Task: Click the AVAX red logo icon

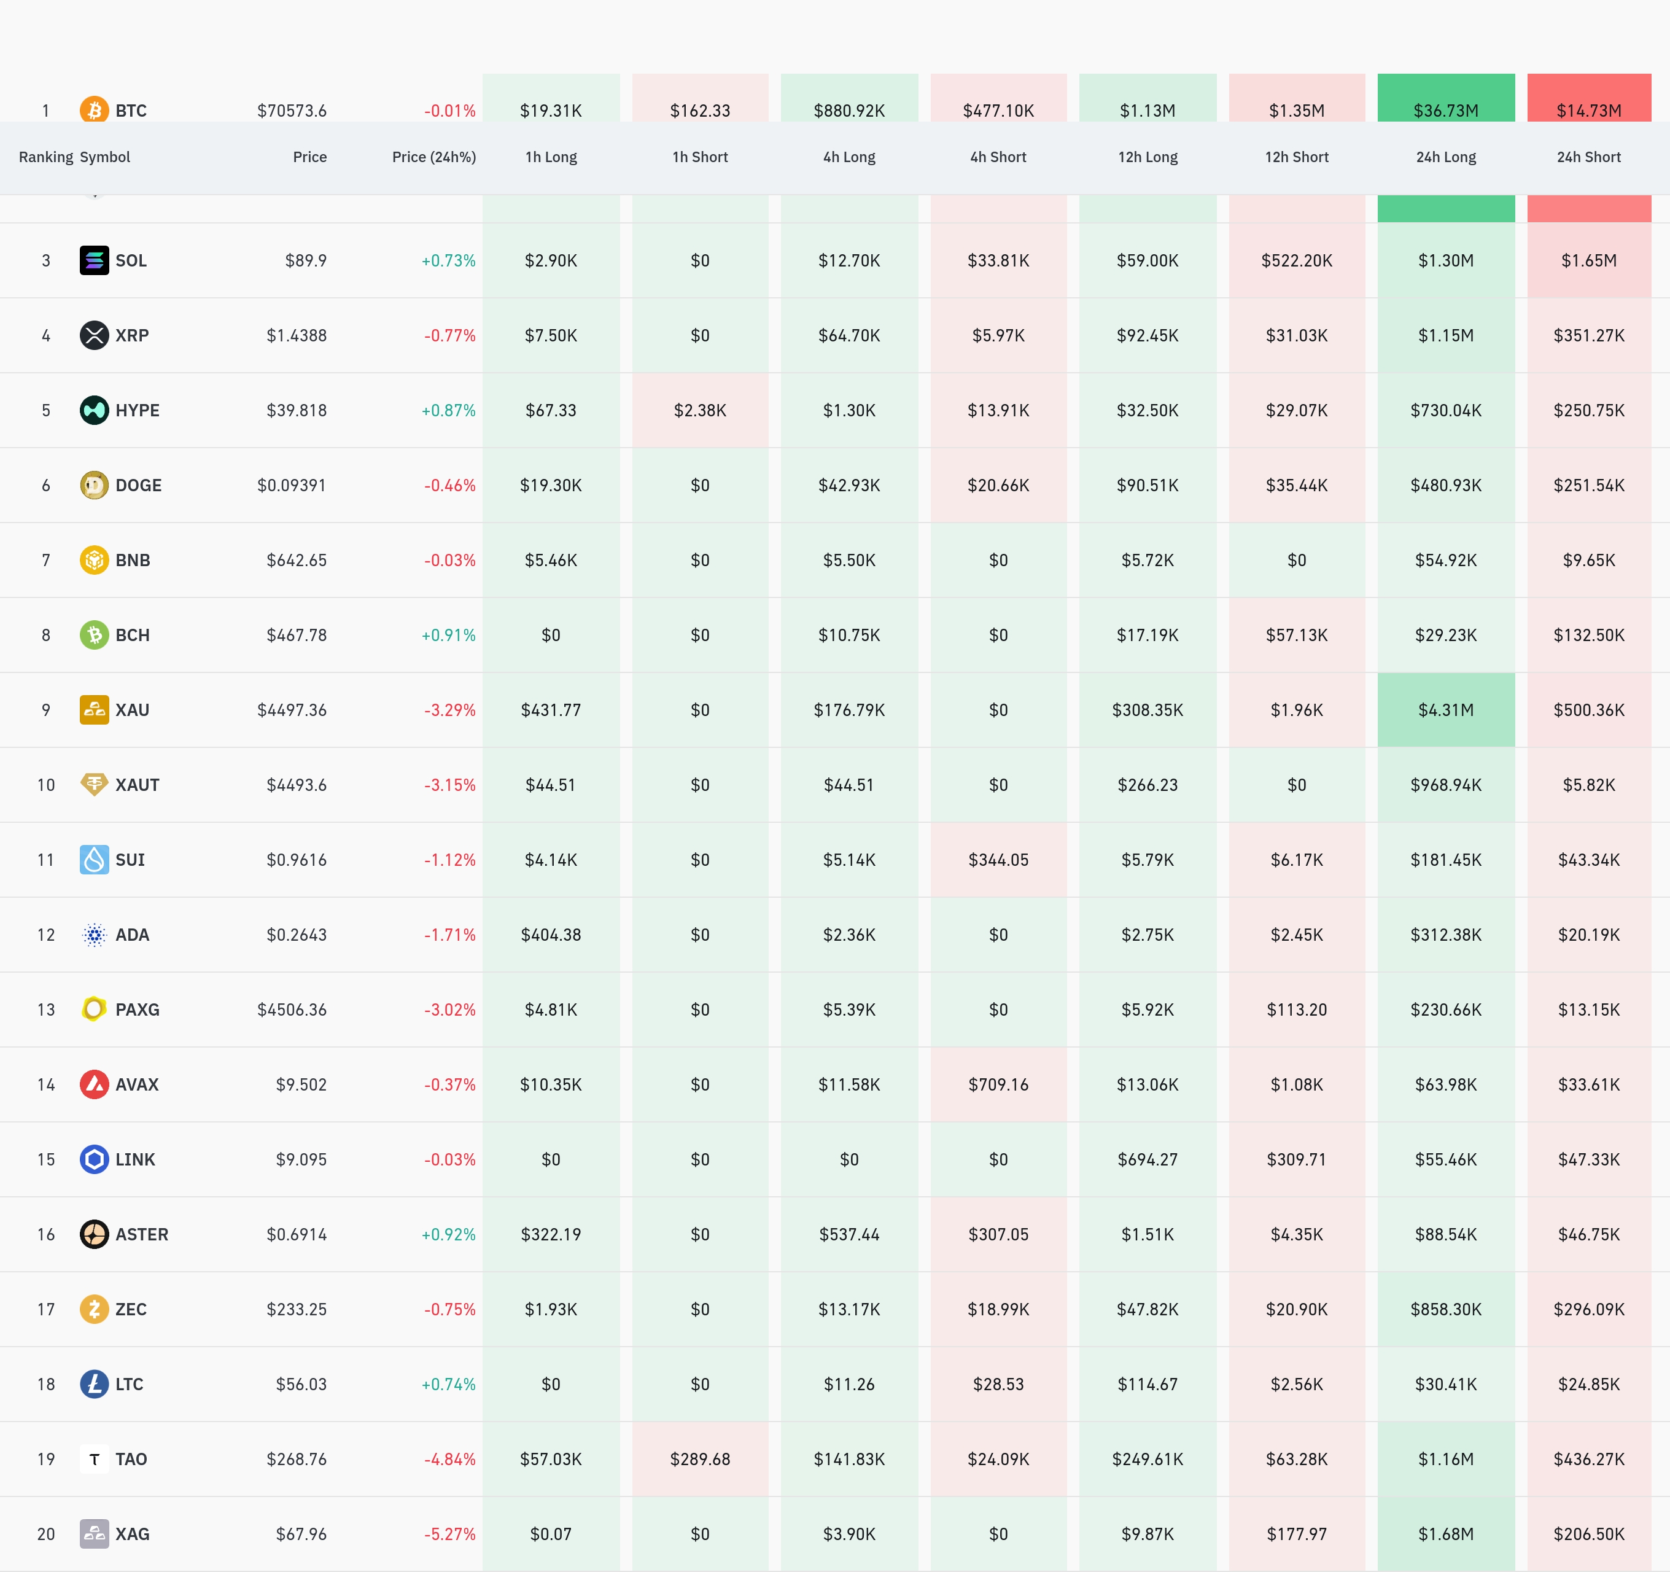Action: click(94, 1084)
